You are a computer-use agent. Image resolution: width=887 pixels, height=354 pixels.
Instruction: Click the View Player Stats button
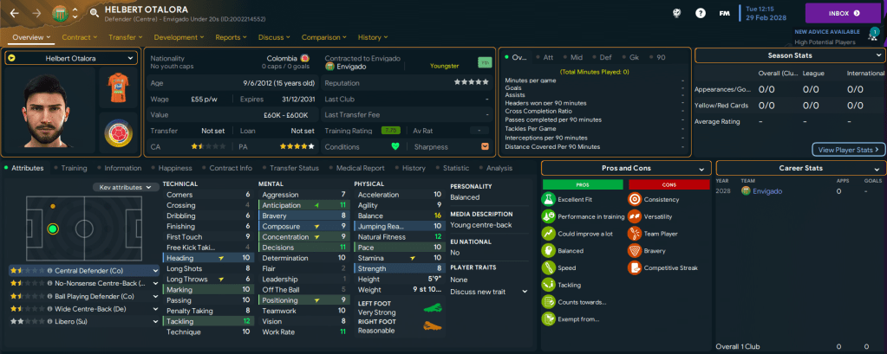click(x=848, y=150)
